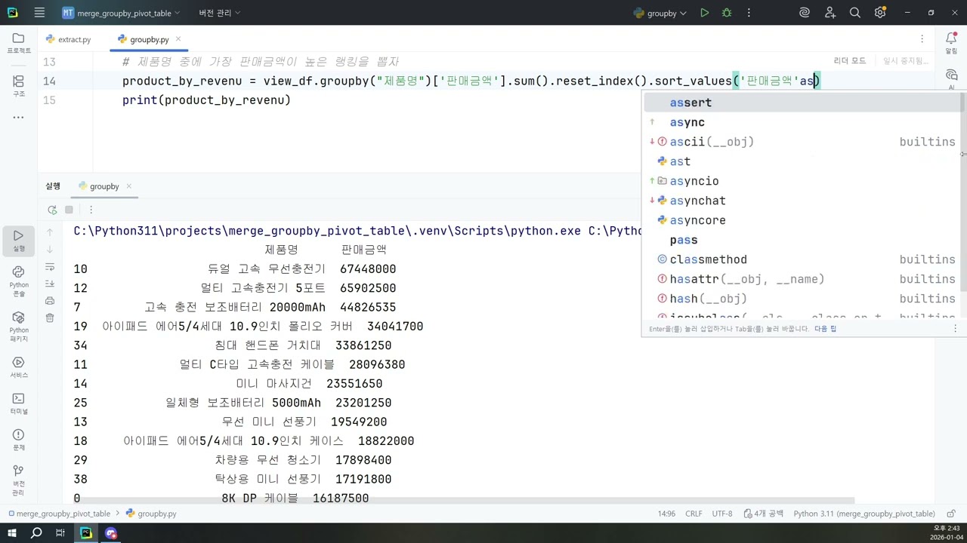Open the main hamburger menu
Image resolution: width=967 pixels, height=543 pixels.
point(39,13)
